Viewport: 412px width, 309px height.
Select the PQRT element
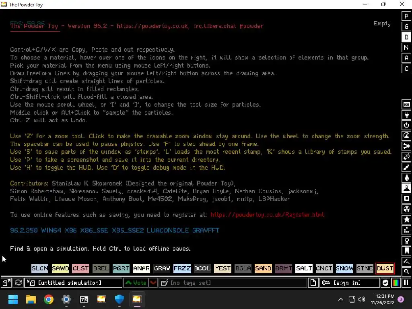(x=121, y=268)
